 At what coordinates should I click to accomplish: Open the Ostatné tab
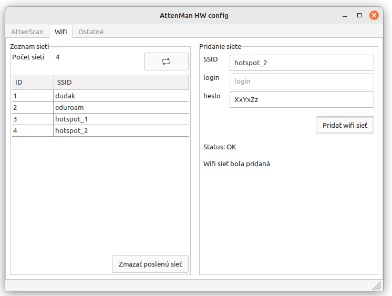point(91,32)
